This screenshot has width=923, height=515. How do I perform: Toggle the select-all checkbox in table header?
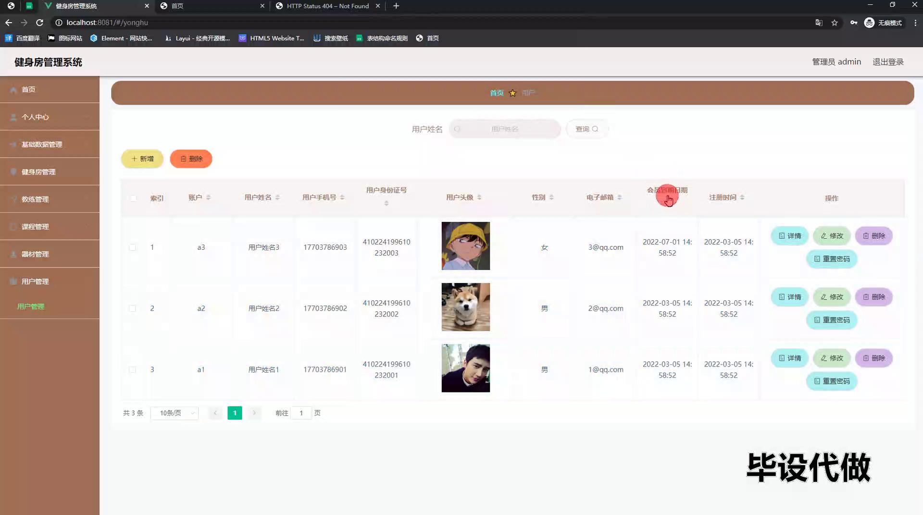[x=133, y=198]
